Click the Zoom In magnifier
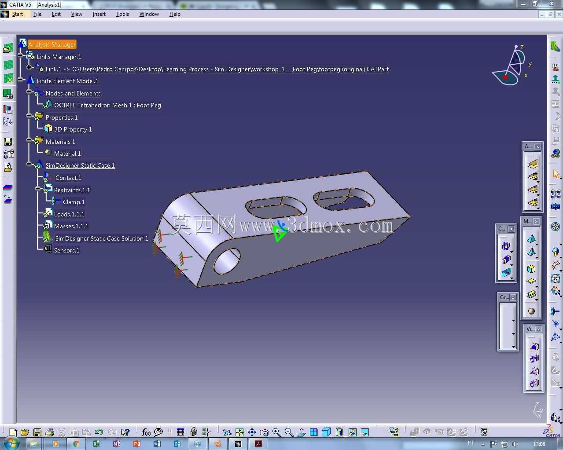Screen dimensions: 563x450 [x=276, y=432]
